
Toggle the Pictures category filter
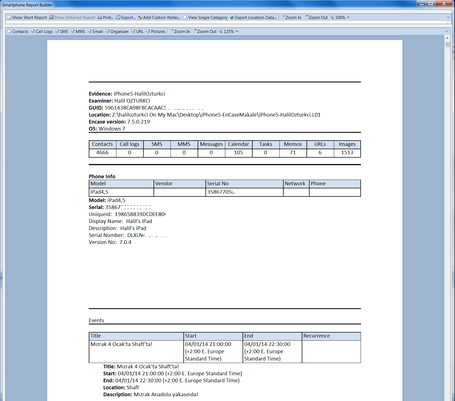coord(148,32)
